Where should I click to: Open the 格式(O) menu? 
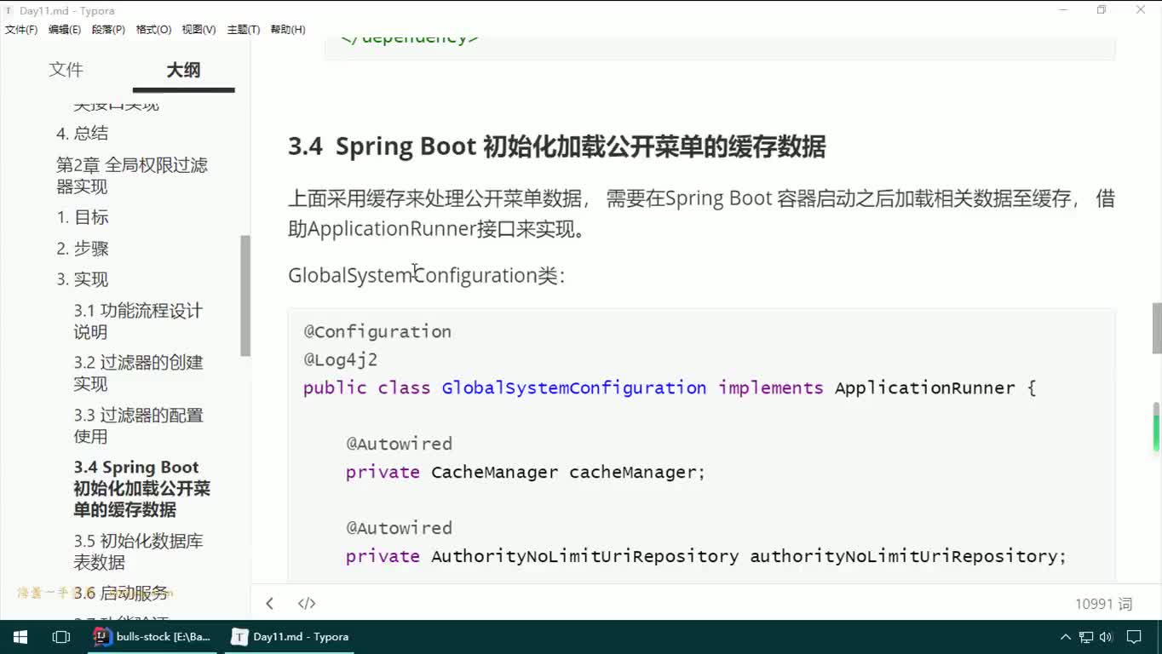(x=153, y=29)
